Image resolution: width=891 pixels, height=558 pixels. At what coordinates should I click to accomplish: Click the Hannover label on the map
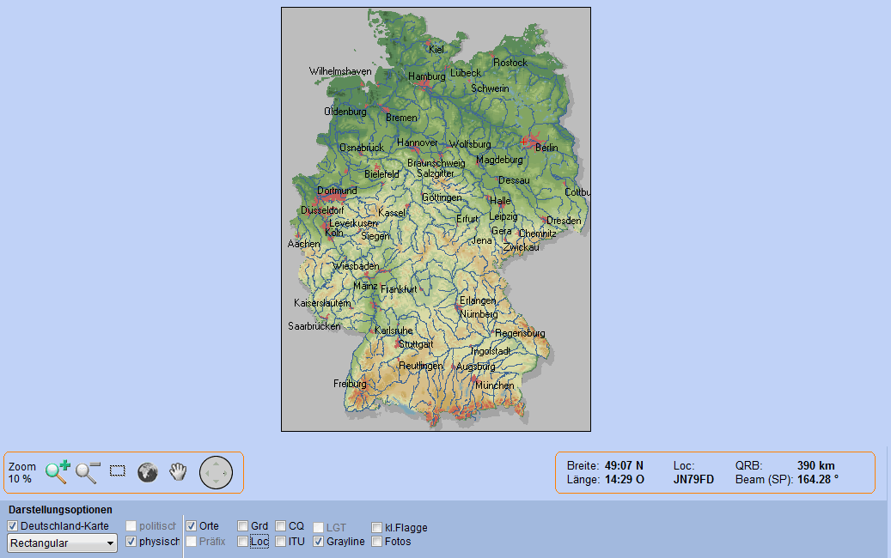[x=418, y=143]
